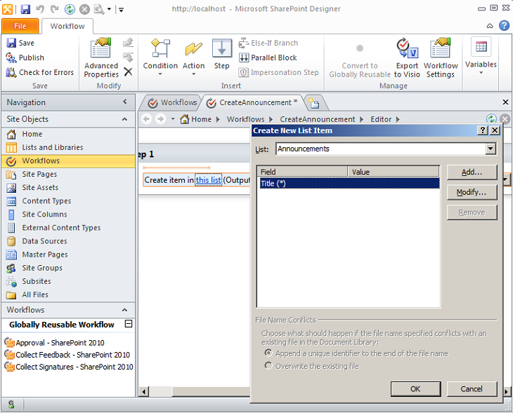This screenshot has width=513, height=413.
Task: Click Export to Visio
Action: point(407,57)
